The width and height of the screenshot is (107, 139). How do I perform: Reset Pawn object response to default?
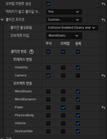point(103,107)
